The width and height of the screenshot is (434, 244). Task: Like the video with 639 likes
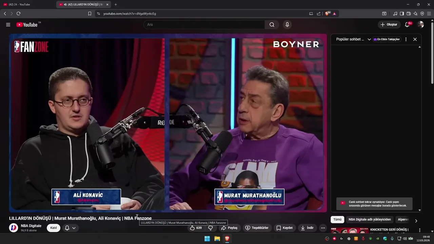tap(196, 228)
